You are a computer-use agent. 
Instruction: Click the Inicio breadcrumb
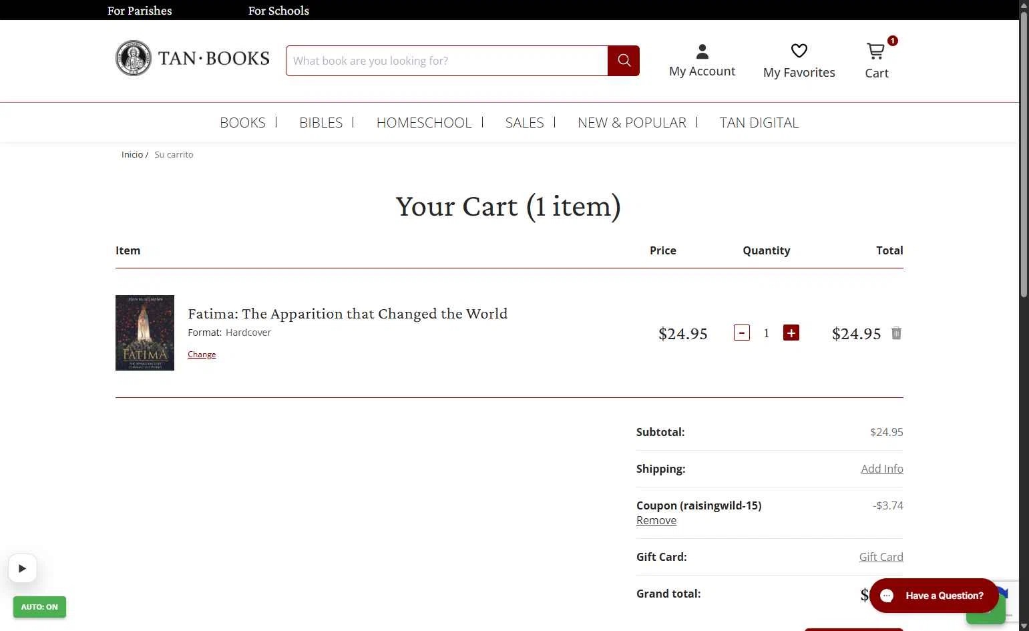[132, 154]
